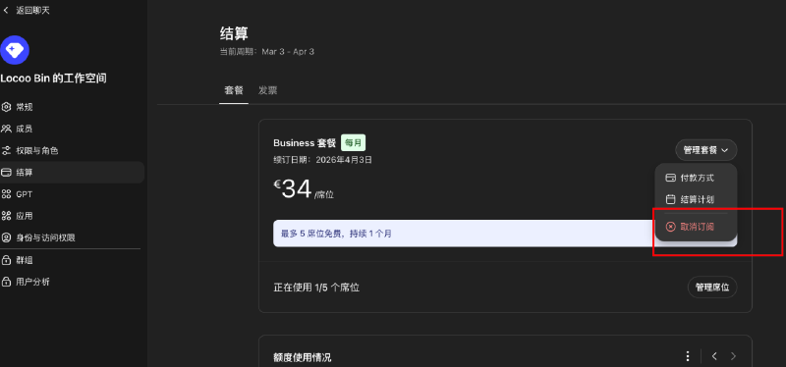Click the previous arrow in 额度使用情况

pos(714,356)
